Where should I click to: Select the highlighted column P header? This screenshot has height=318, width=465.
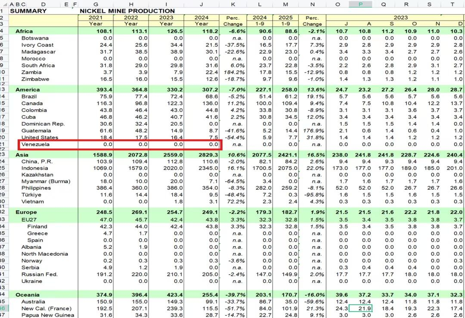[360, 4]
